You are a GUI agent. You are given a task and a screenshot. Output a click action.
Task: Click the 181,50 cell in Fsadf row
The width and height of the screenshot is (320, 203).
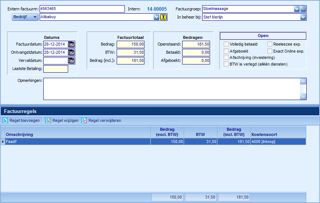234,142
